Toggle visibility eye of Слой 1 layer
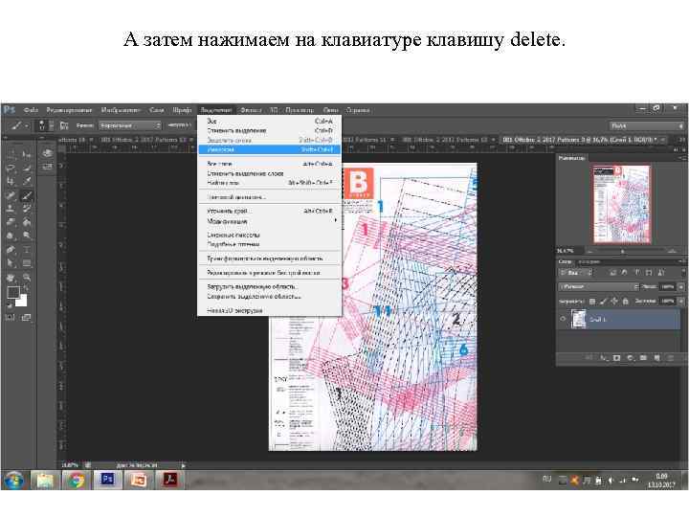 (x=564, y=320)
